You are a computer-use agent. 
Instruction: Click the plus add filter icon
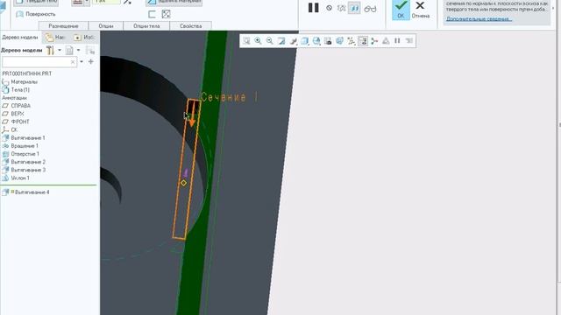pyautogui.click(x=91, y=62)
